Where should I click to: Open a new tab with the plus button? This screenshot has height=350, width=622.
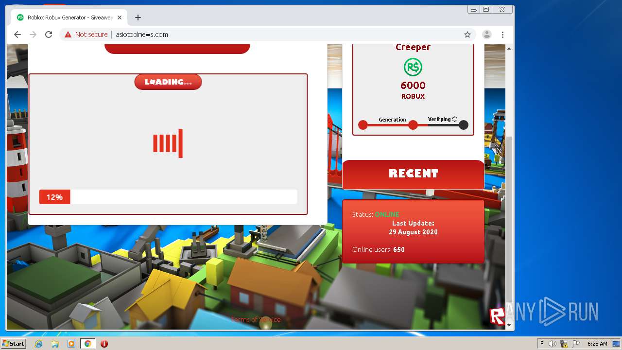click(138, 17)
